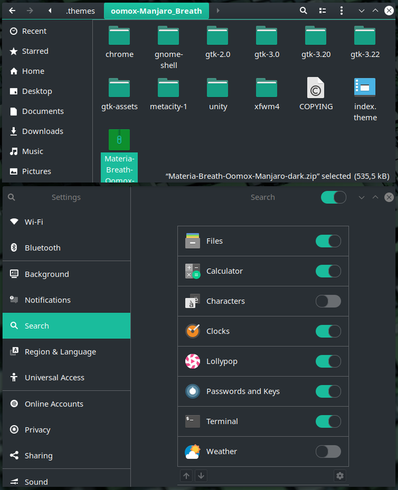Go to Pictures in Files sidebar
This screenshot has height=490, width=398.
47,171
